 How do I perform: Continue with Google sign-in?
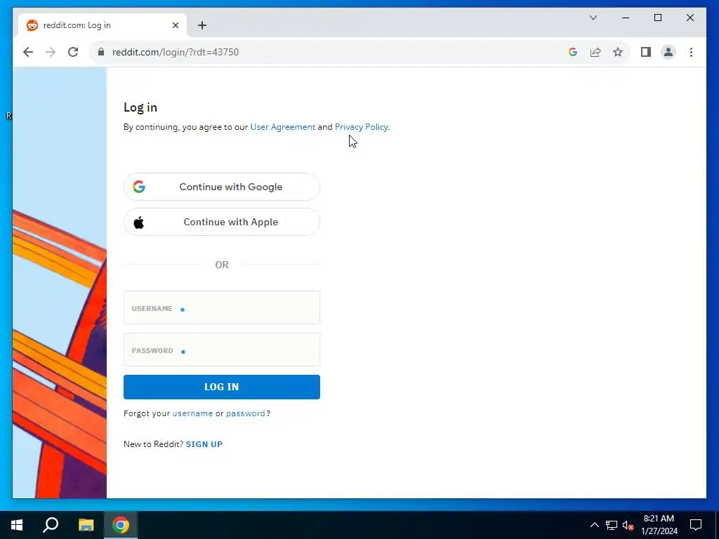(221, 187)
